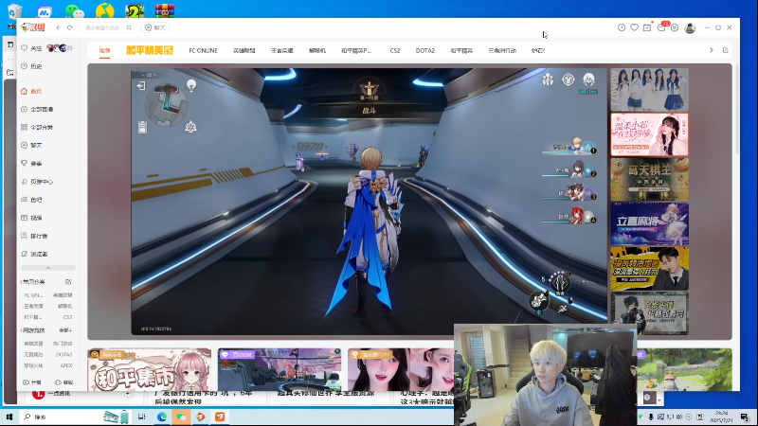Open WeChat from the taskbar
The image size is (758, 426).
click(181, 417)
